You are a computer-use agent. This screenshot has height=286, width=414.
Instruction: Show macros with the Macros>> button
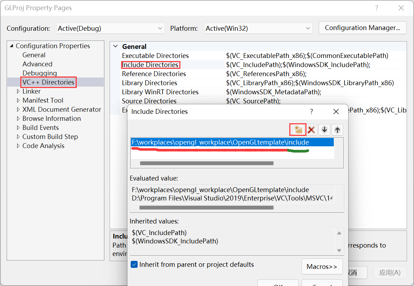pos(322,266)
